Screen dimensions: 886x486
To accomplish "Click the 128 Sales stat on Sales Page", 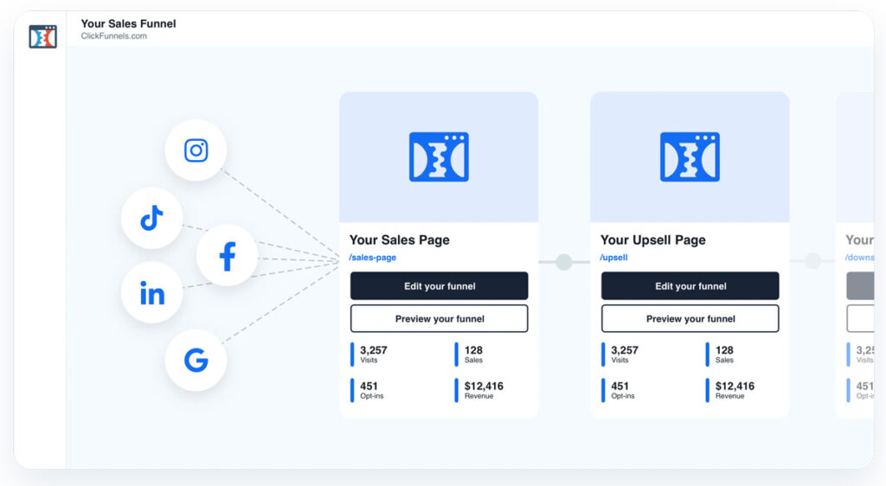I will point(470,355).
